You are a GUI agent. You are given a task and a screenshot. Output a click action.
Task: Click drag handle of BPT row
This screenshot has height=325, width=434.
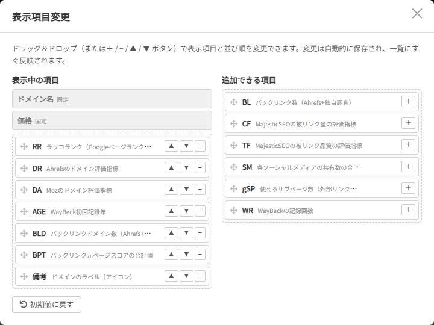[24, 255]
